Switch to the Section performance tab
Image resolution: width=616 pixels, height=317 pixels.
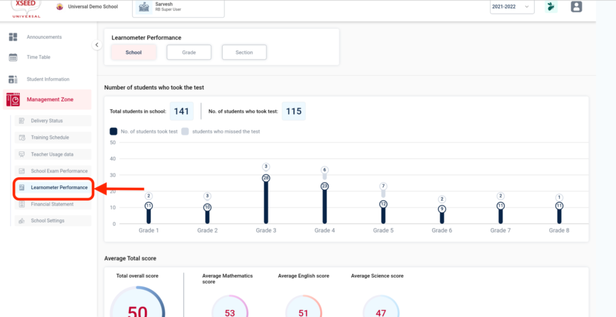(244, 52)
